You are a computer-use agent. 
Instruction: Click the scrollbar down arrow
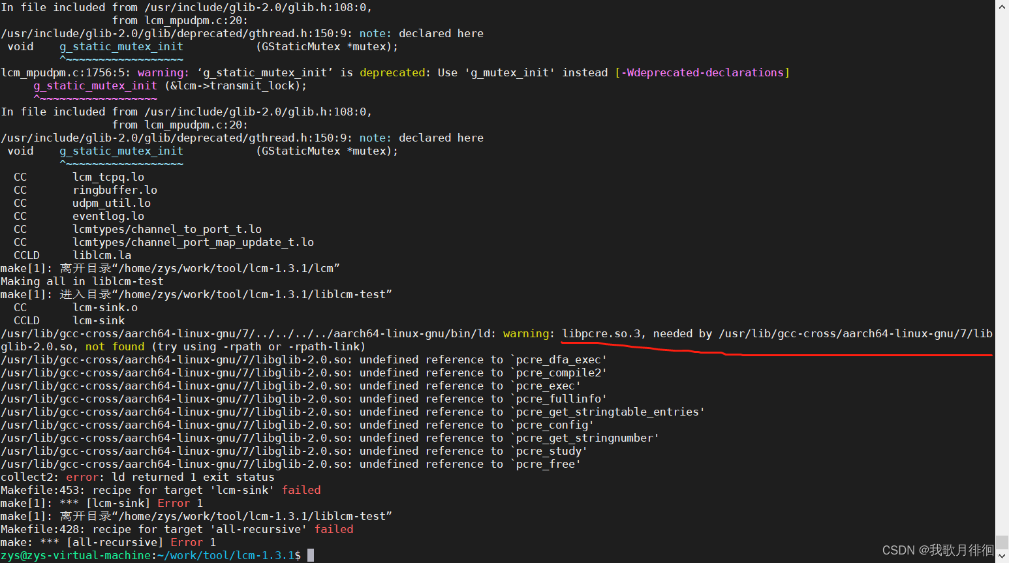(x=1002, y=556)
